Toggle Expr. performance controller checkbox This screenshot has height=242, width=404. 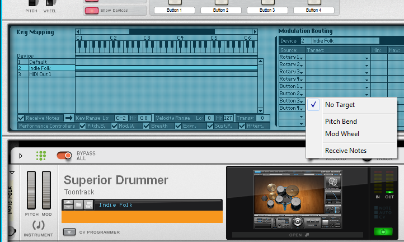[178, 125]
